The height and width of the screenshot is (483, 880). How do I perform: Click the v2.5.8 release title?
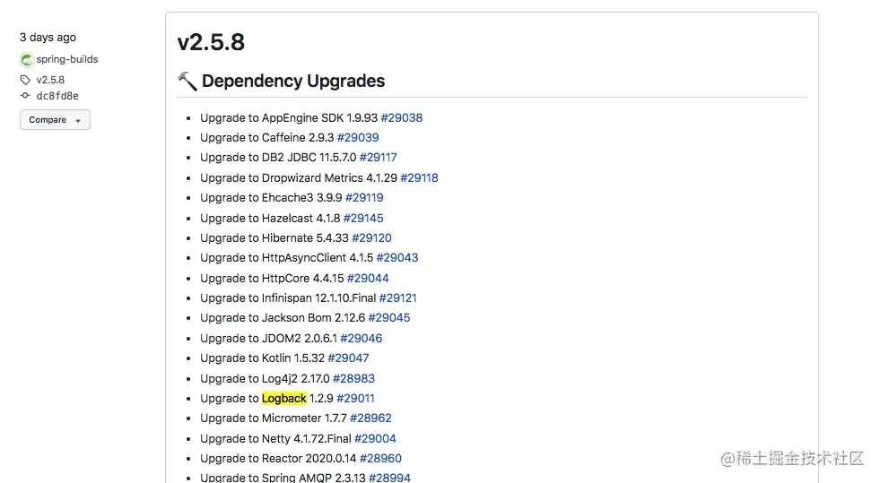coord(211,43)
